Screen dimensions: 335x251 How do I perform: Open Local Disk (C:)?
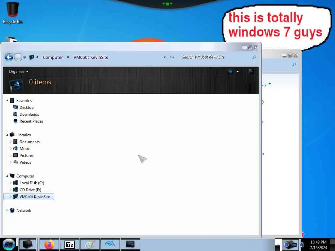point(32,183)
